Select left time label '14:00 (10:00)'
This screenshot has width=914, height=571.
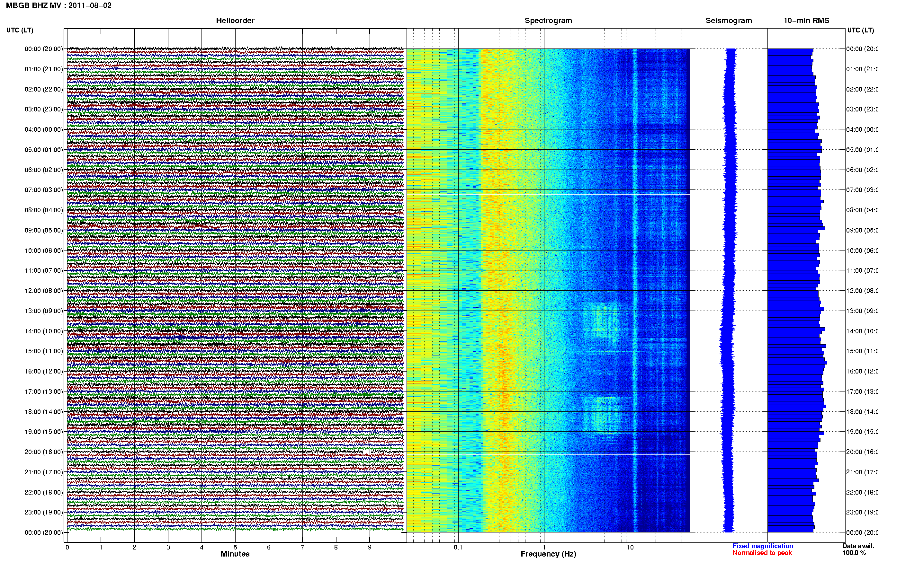(44, 331)
